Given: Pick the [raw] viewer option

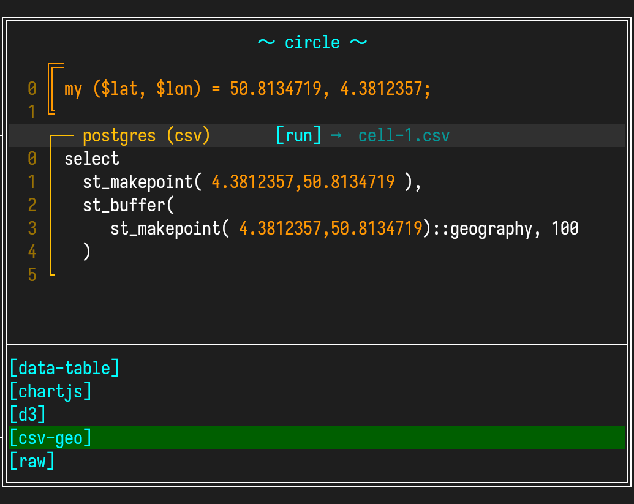Looking at the screenshot, I should pyautogui.click(x=32, y=461).
